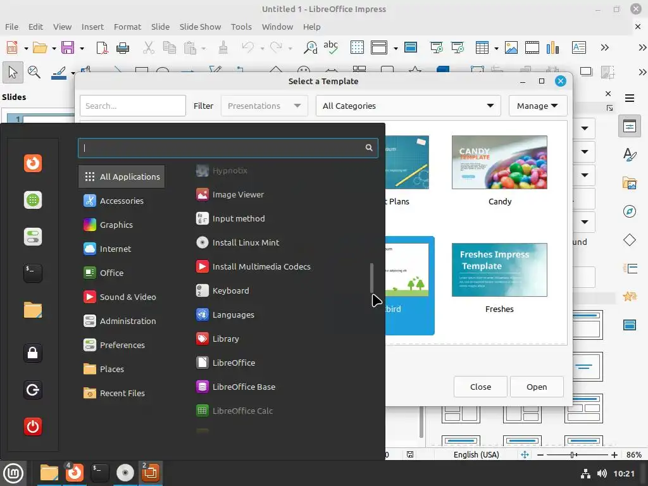Screen dimensions: 648x486
Task: Click the Lock Screen icon in menu
Action: point(33,353)
